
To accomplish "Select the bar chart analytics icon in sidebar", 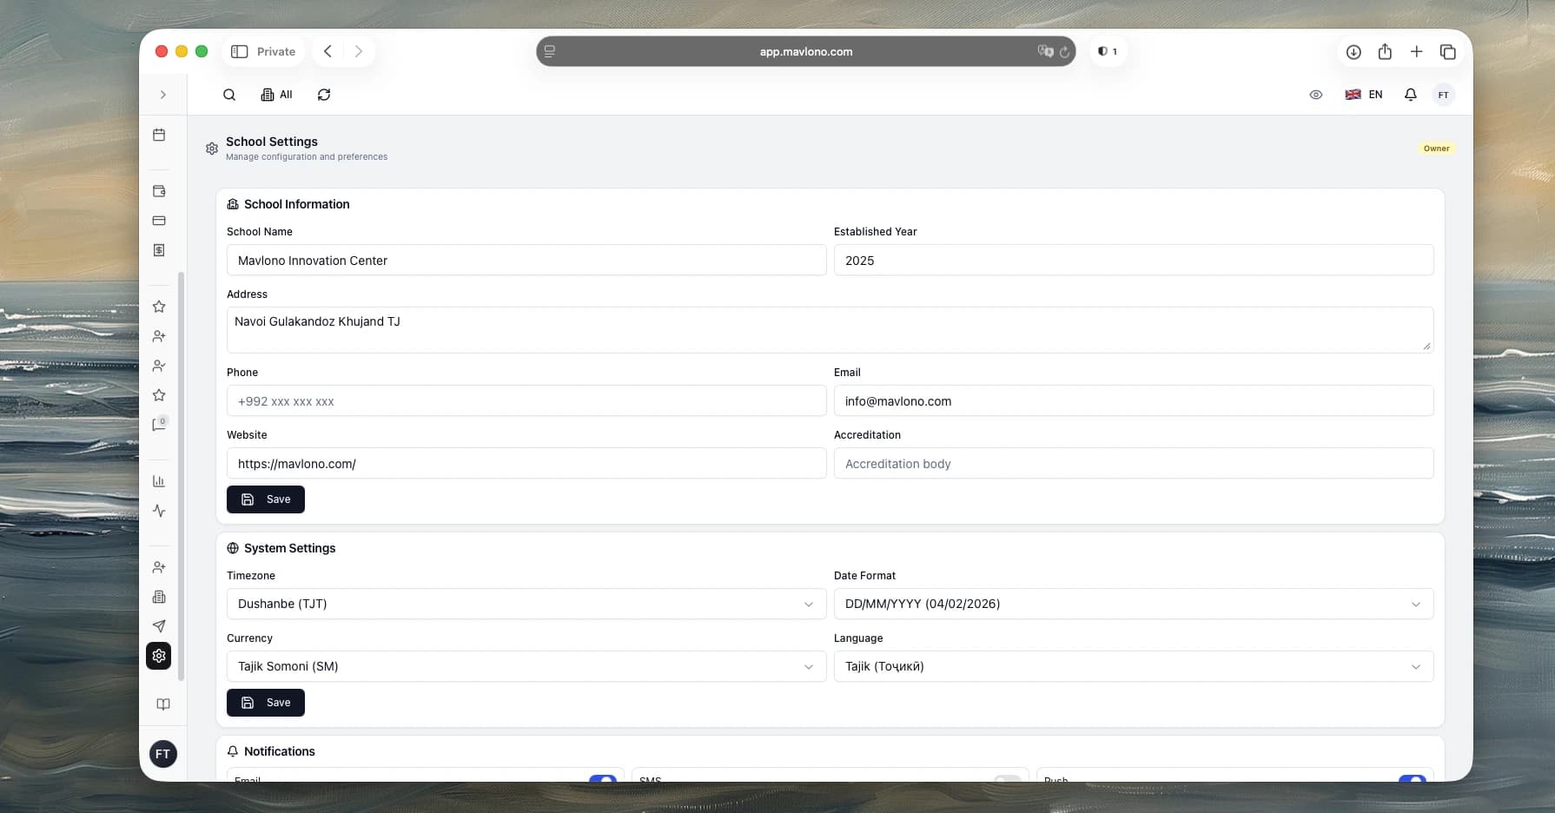I will [x=159, y=480].
